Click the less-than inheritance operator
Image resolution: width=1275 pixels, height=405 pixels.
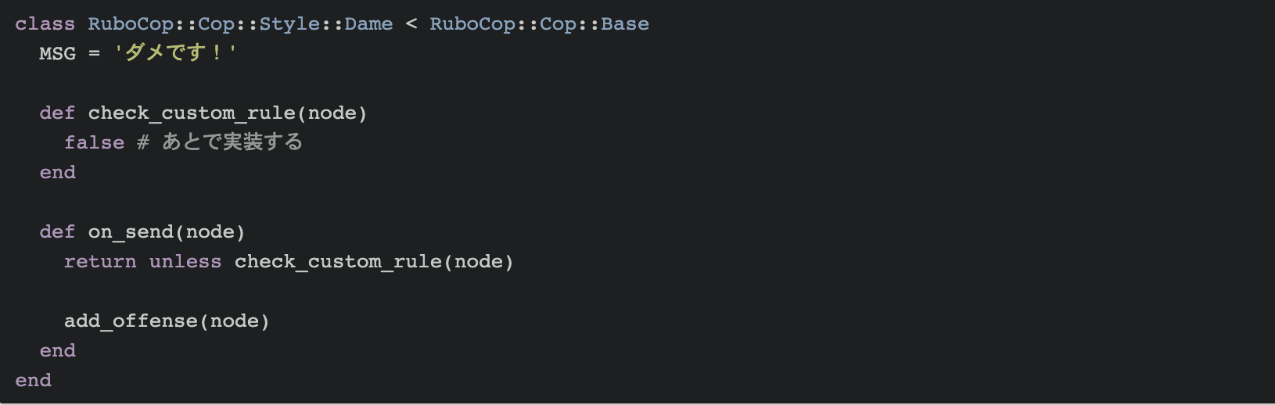tap(411, 24)
